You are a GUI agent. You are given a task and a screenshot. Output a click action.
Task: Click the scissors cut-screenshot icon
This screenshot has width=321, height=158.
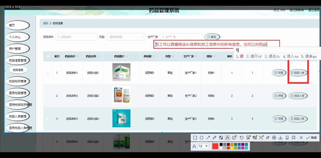(248, 138)
